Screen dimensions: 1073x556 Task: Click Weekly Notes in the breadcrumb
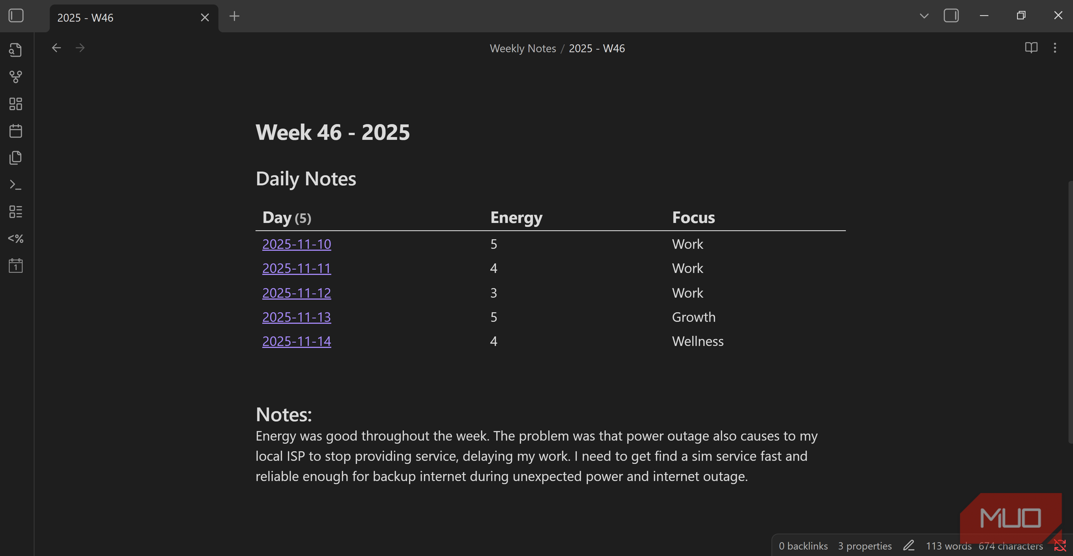[523, 48]
